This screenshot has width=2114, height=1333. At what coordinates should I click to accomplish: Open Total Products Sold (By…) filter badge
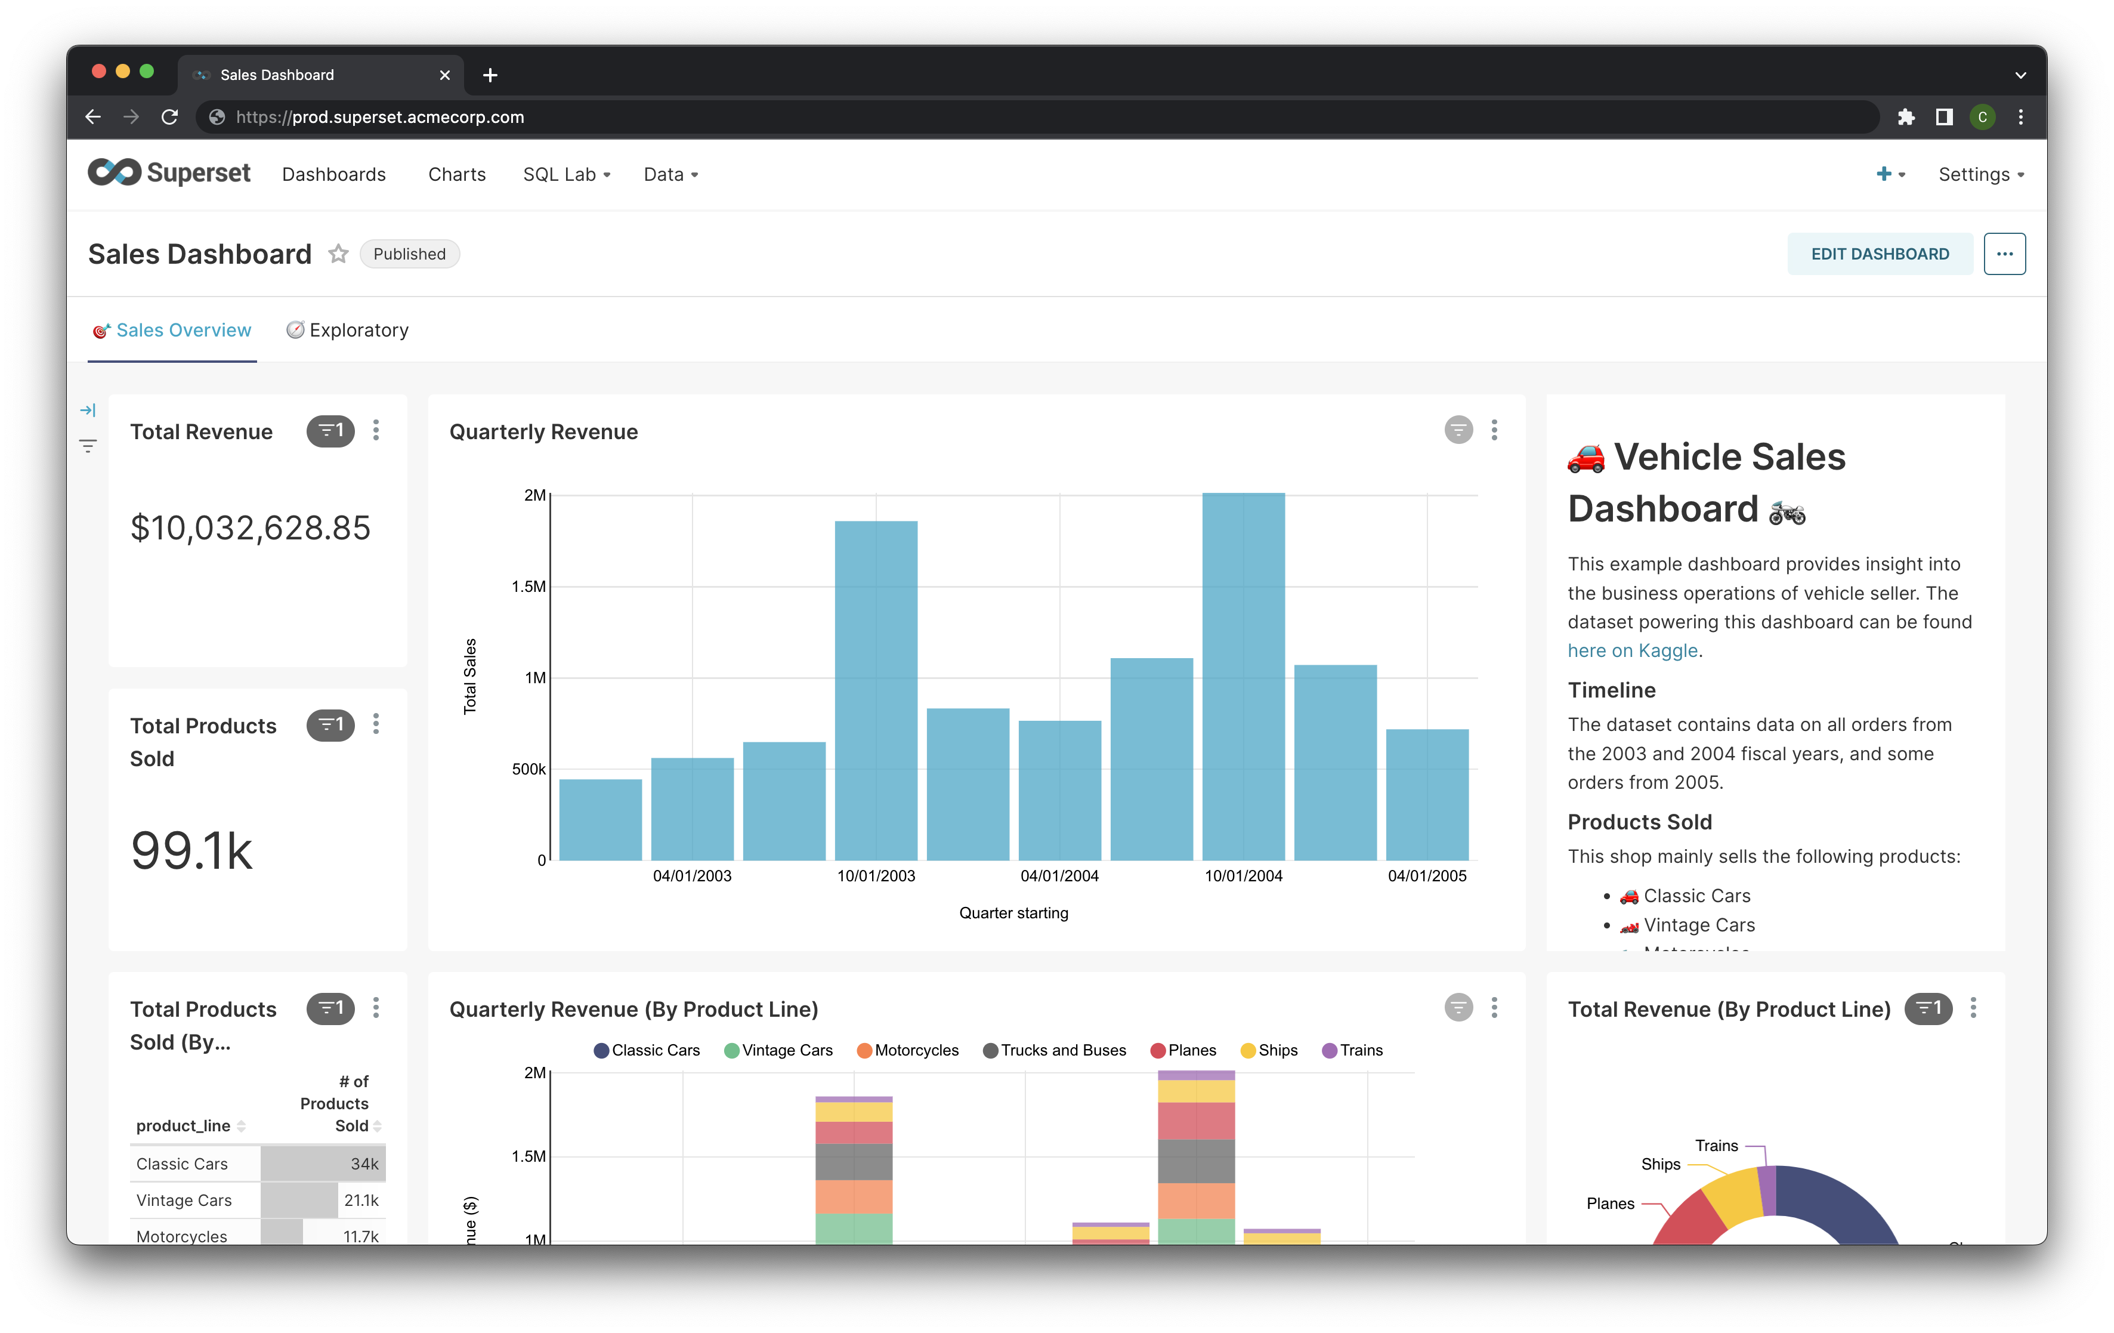330,1008
